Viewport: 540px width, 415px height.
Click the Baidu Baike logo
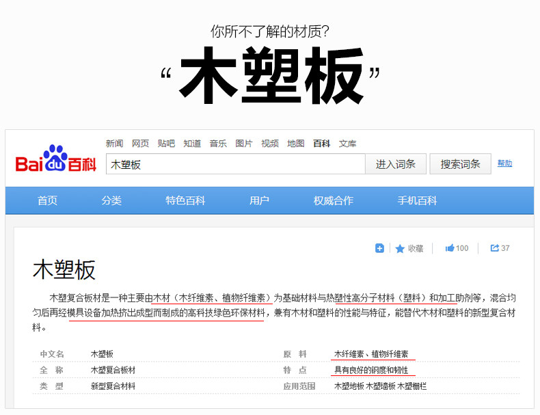click(x=55, y=159)
